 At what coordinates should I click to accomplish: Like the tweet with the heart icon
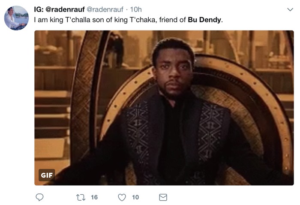(122, 197)
